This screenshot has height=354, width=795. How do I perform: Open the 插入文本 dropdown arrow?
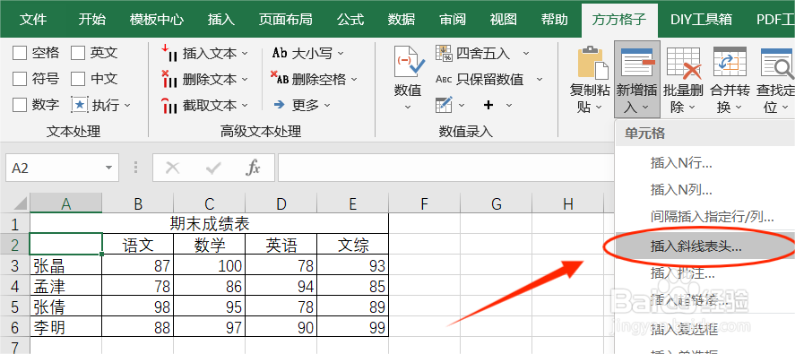[x=245, y=53]
